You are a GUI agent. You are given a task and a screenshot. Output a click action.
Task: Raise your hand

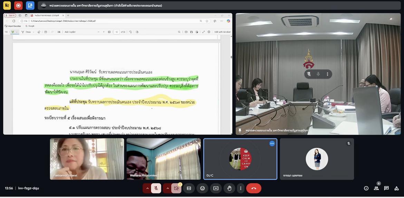click(x=229, y=188)
